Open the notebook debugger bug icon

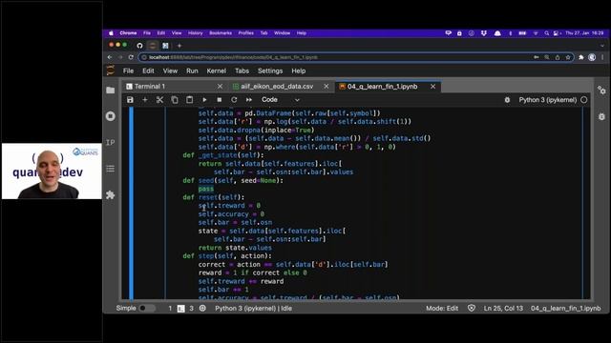point(507,100)
